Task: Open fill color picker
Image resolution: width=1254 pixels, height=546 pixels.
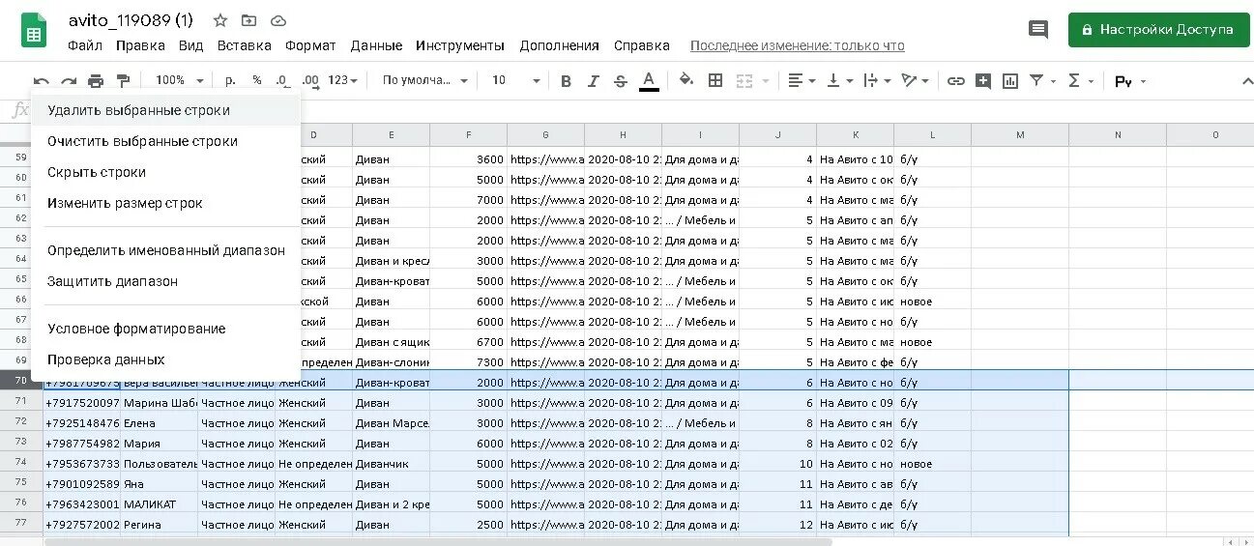Action: [686, 80]
